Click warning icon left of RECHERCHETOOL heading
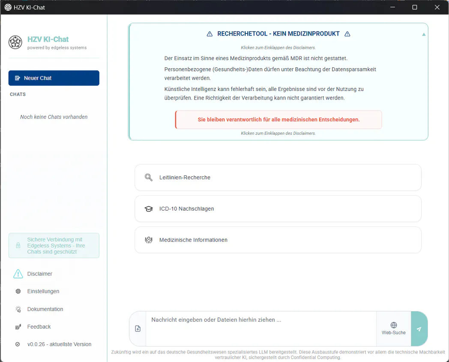 [210, 34]
